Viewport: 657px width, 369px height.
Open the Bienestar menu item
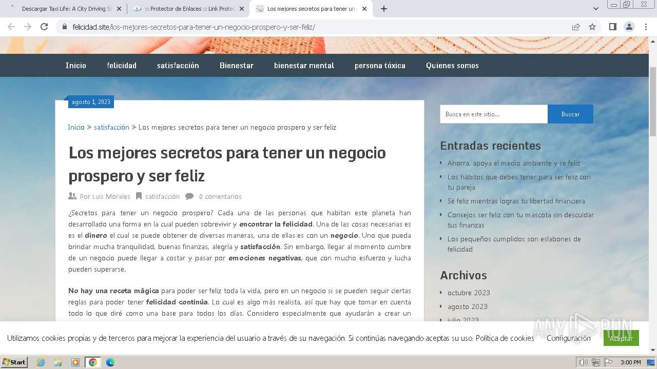click(x=237, y=66)
